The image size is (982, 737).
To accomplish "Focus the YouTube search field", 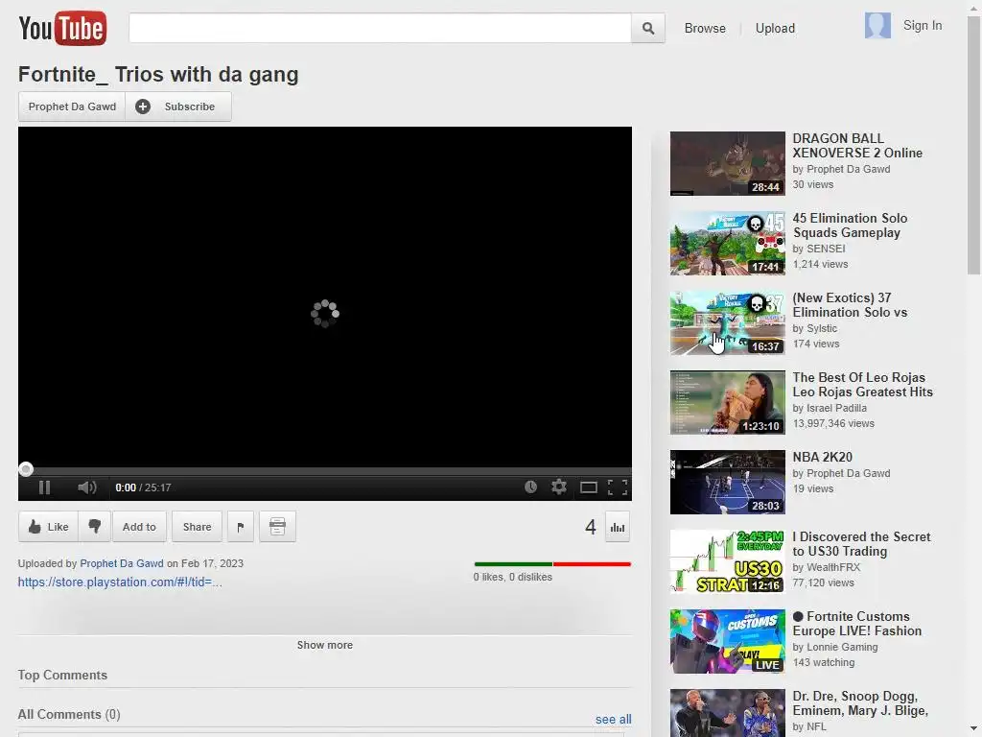I will 380,28.
